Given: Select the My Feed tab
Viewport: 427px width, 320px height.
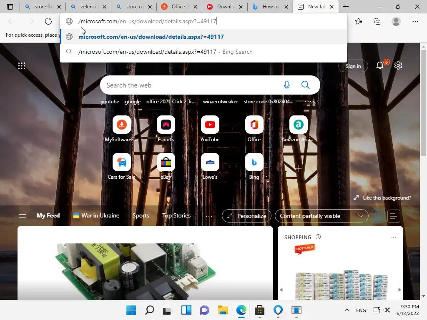Looking at the screenshot, I should click(48, 215).
